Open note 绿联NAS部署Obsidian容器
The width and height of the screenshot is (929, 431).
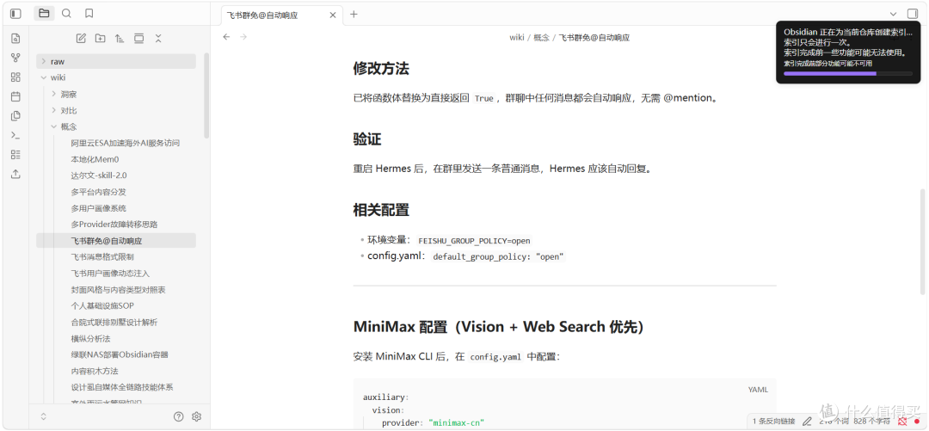[x=119, y=354]
